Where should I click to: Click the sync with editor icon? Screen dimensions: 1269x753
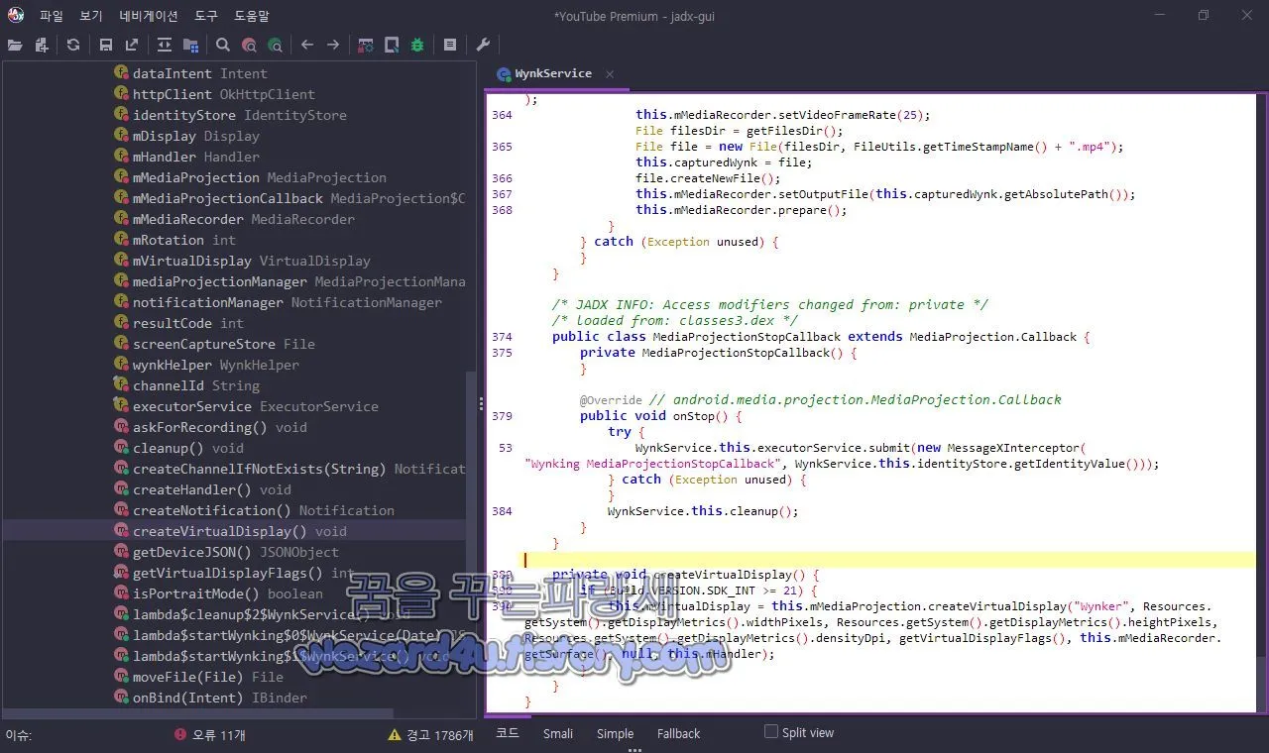click(165, 45)
